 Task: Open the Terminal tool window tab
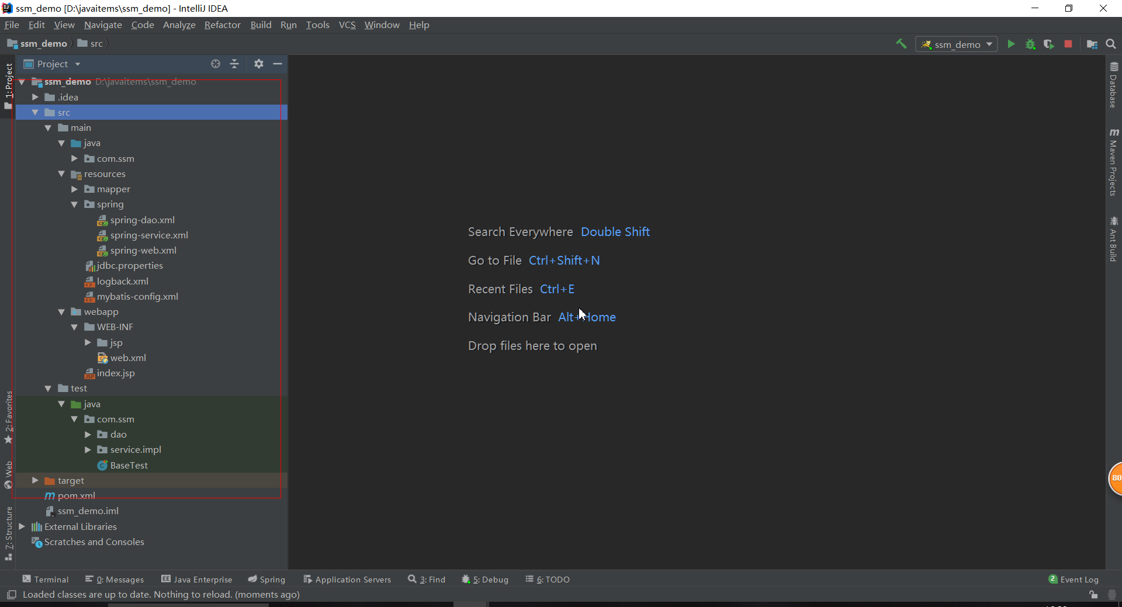(46, 580)
